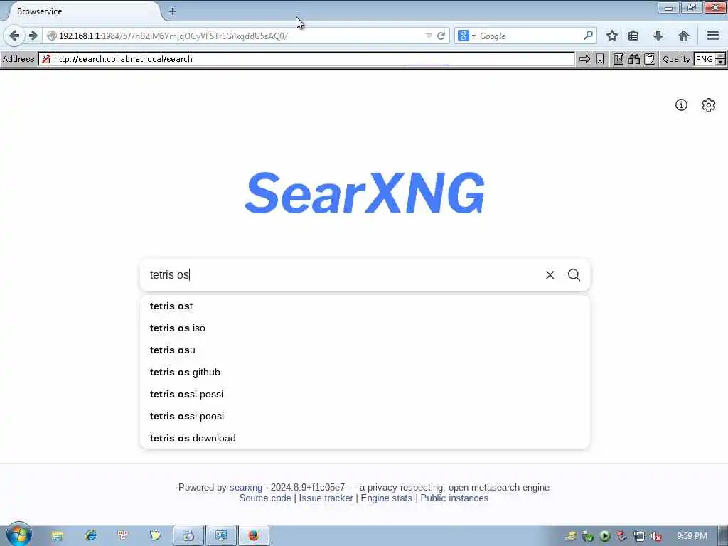Click Show desktop strip at taskbar end
Image resolution: width=728 pixels, height=546 pixels.
click(723, 535)
